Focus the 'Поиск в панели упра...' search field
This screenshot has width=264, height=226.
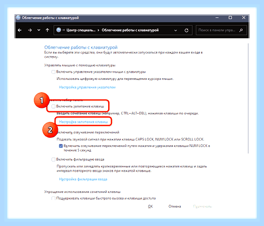[221, 30]
